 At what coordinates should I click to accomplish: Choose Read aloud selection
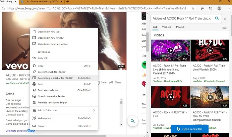64,90
